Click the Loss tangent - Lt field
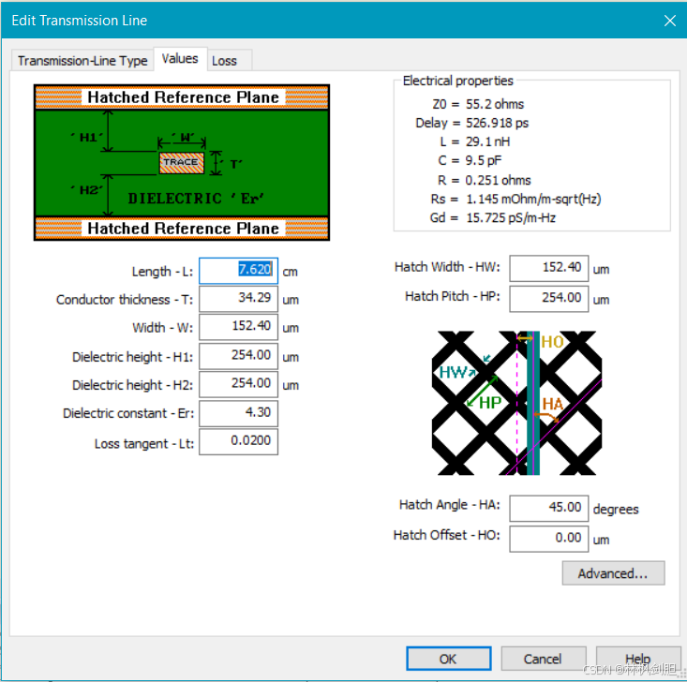The height and width of the screenshot is (682, 687). [238, 441]
